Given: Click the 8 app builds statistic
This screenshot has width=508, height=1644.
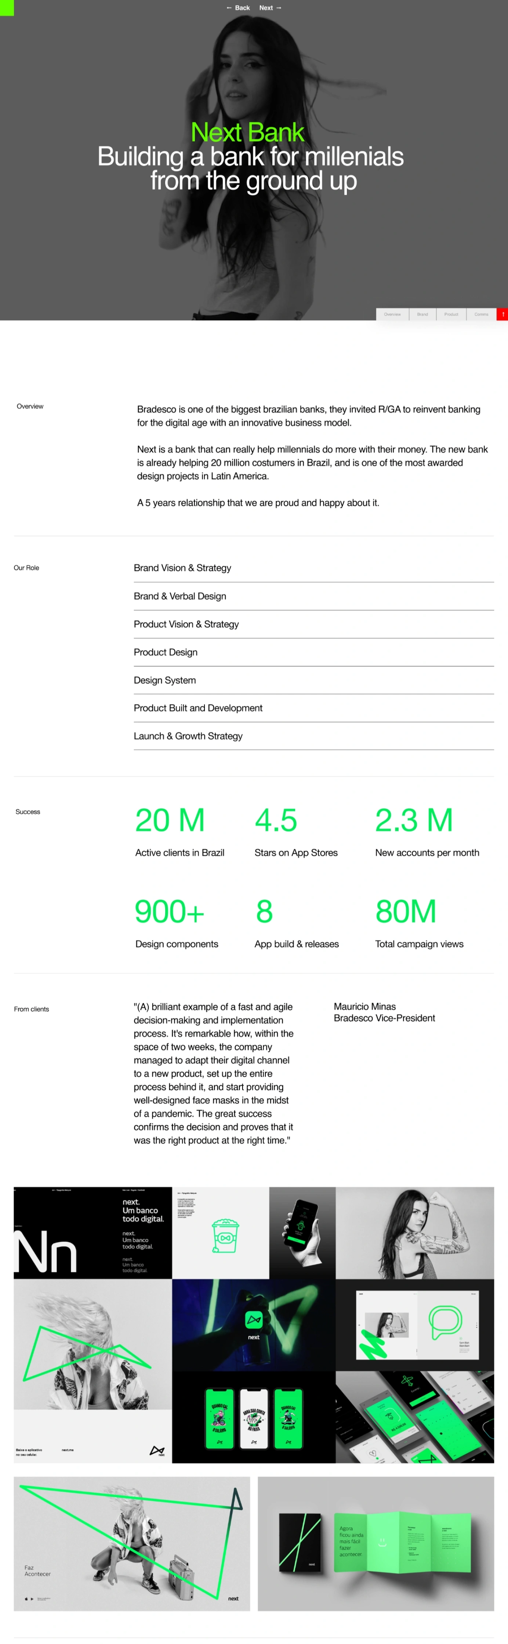Looking at the screenshot, I should click(264, 912).
